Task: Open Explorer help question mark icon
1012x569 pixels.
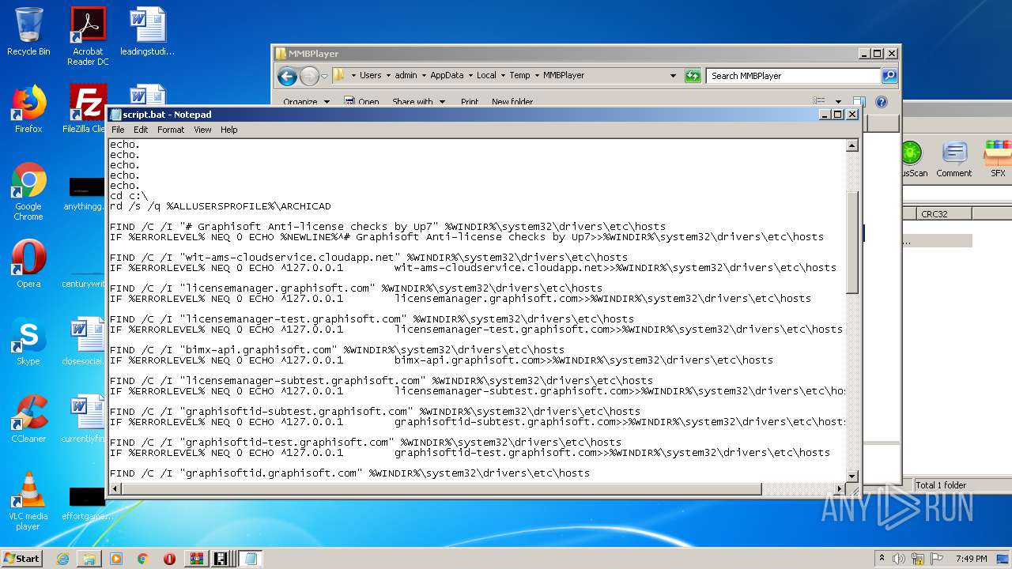Action: tap(882, 102)
